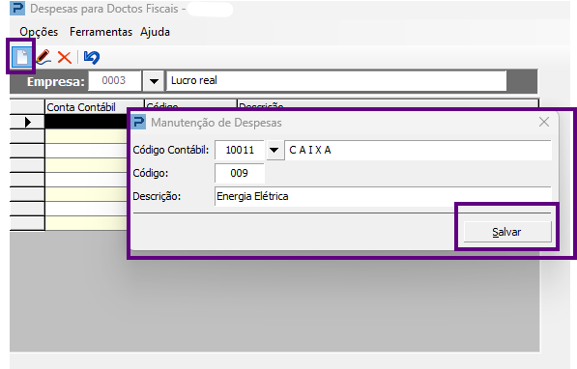The image size is (577, 369).
Task: Select the Edit pencil toolbar icon
Action: tap(43, 57)
